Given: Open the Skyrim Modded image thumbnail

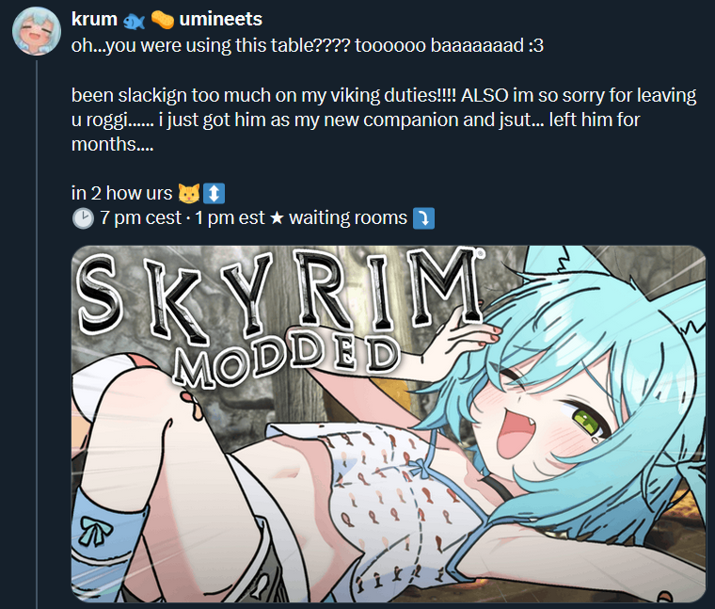Looking at the screenshot, I should tap(389, 424).
